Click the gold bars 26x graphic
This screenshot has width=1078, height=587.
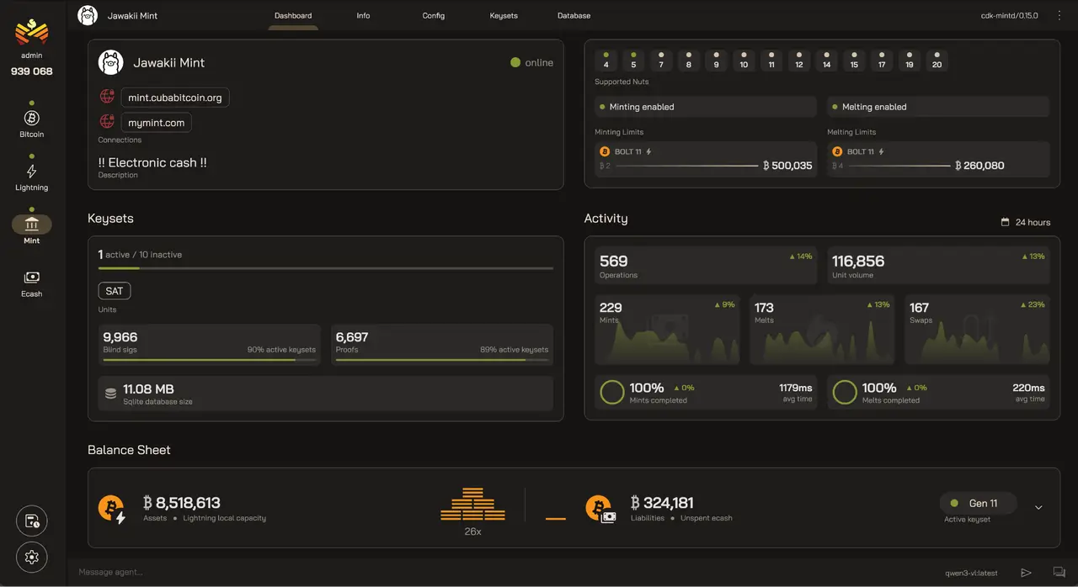click(x=472, y=504)
